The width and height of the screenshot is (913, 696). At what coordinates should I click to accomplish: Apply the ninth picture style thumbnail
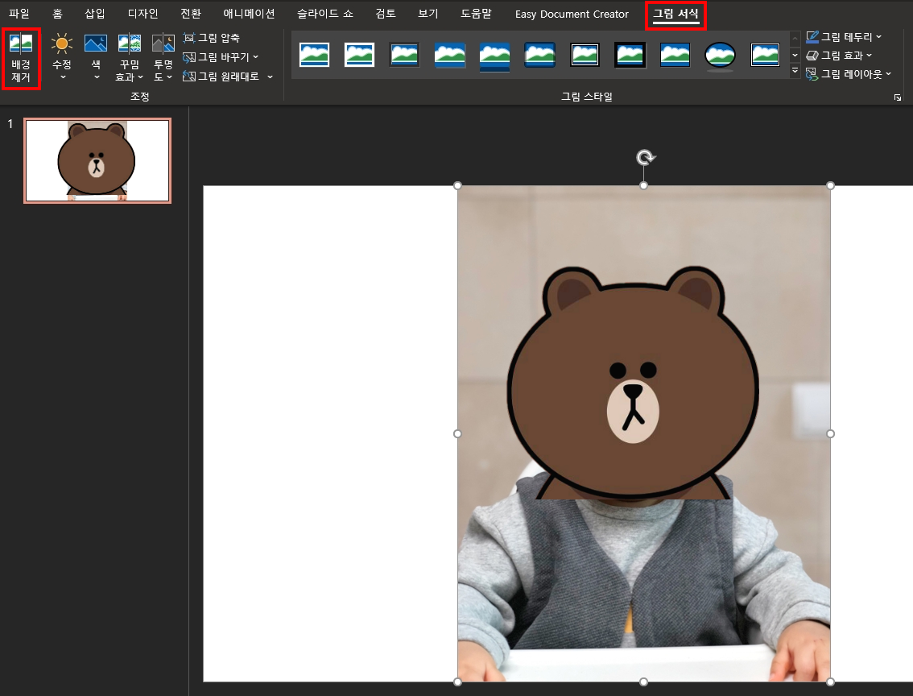[x=675, y=56]
